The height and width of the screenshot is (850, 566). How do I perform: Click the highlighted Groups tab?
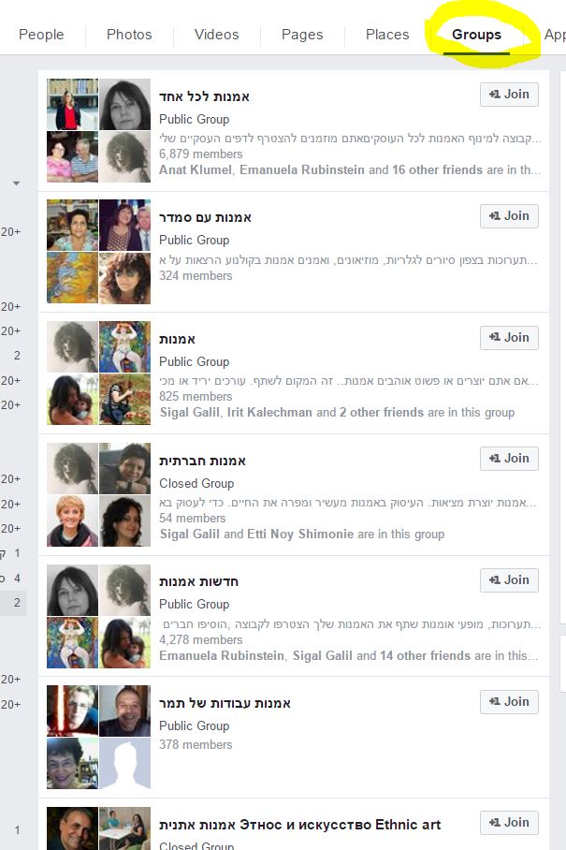pyautogui.click(x=476, y=35)
